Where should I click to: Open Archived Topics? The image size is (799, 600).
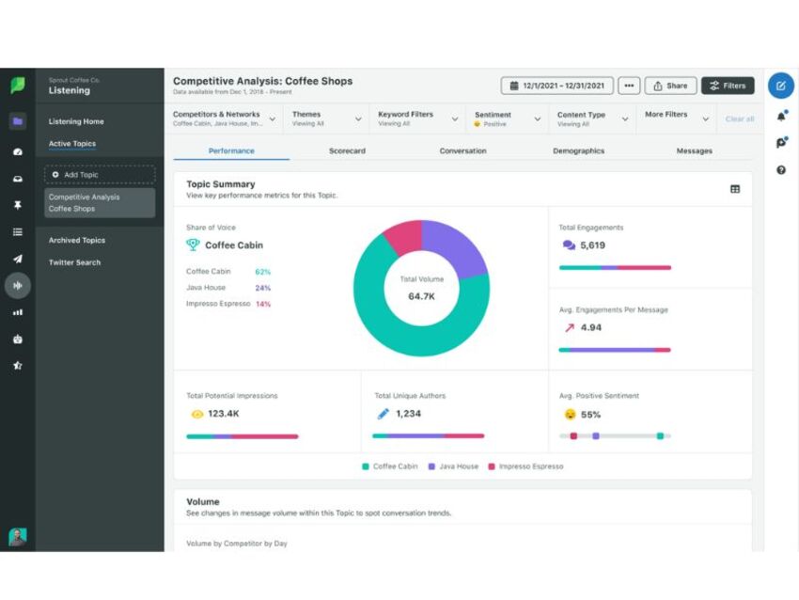point(77,240)
